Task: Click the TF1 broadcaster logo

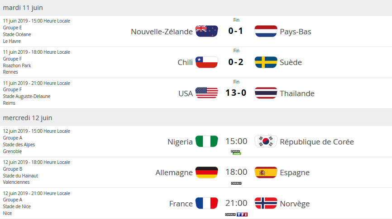Action: (243, 214)
